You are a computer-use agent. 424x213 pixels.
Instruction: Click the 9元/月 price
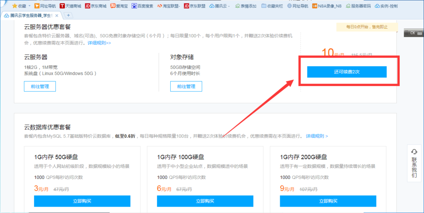(287, 188)
